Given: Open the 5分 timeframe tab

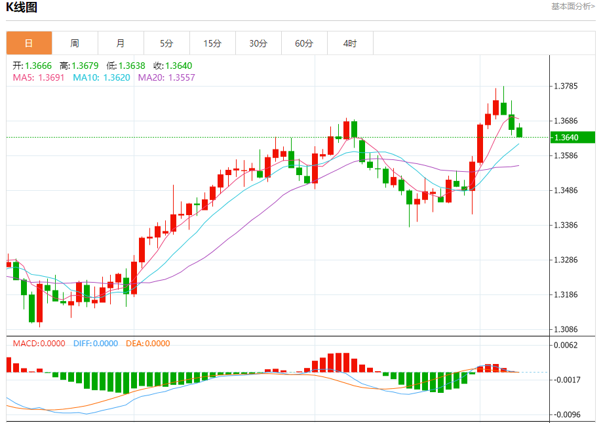Looking at the screenshot, I should (x=166, y=43).
